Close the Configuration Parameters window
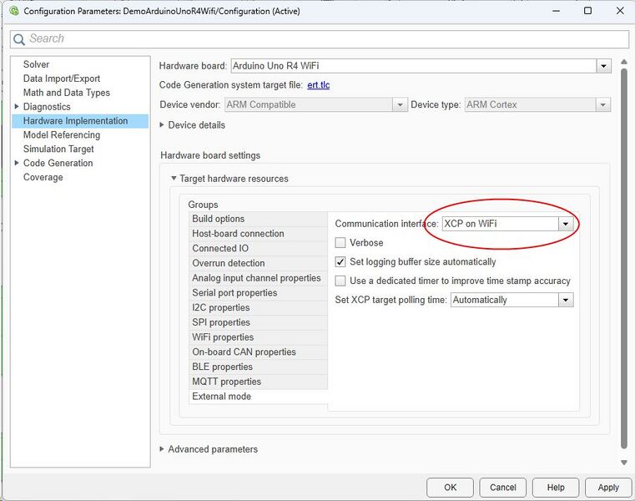This screenshot has width=635, height=501. (620, 11)
